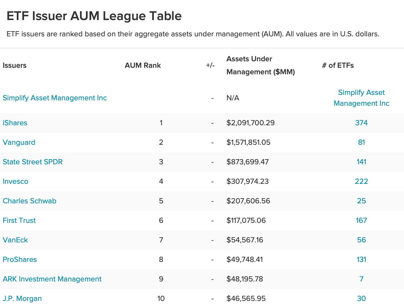
Task: Open the Invesco issuer link
Action: [x=15, y=181]
